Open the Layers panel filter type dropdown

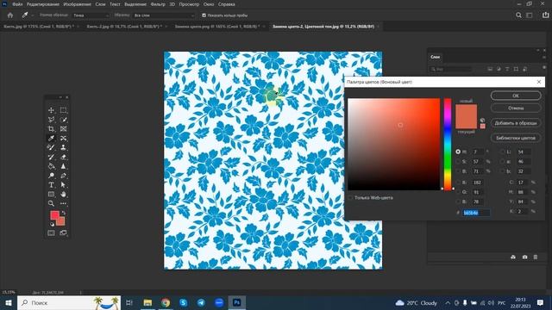451,69
